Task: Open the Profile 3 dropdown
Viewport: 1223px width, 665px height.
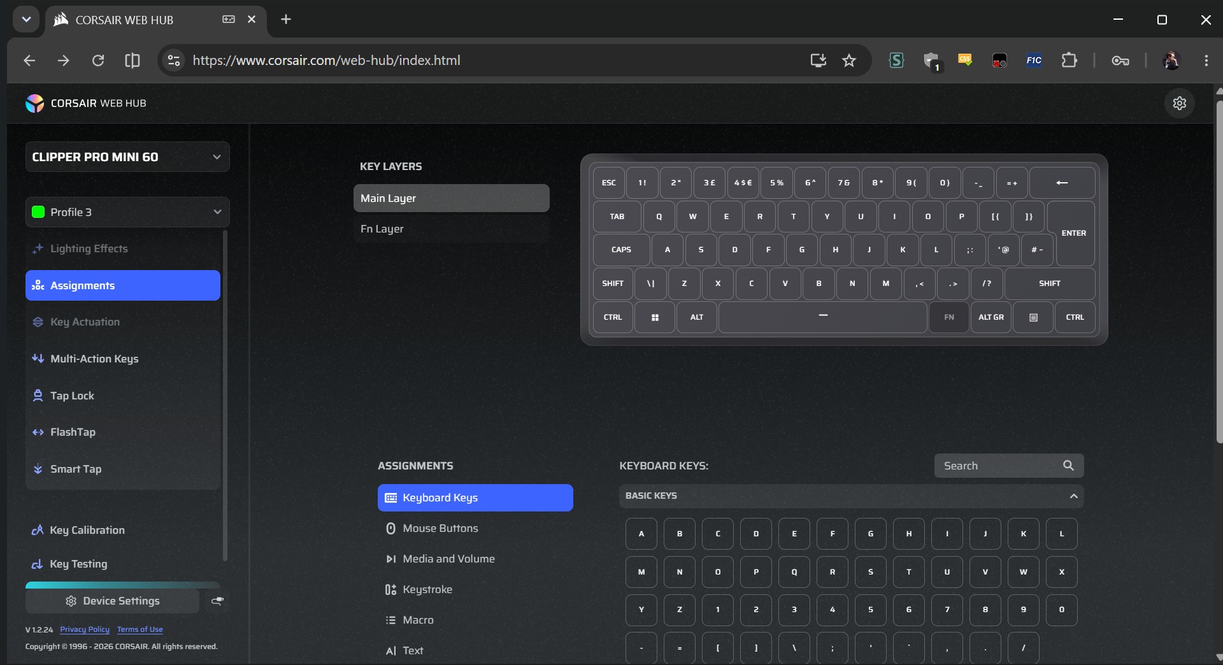Action: 127,212
